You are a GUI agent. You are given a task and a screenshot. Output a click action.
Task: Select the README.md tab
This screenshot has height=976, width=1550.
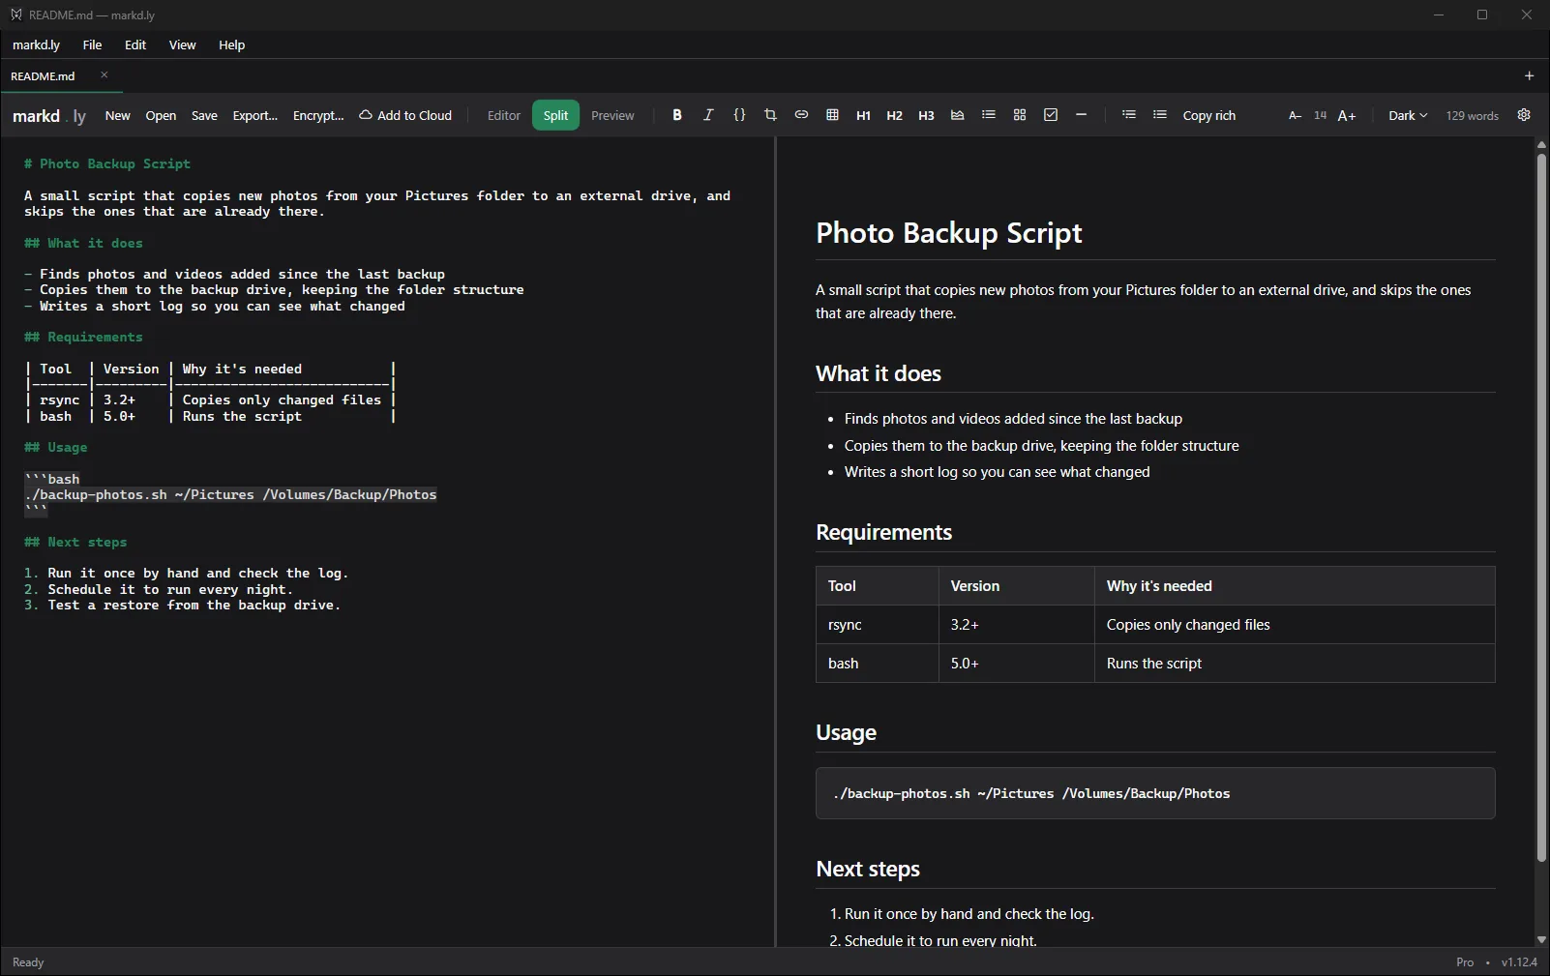pyautogui.click(x=44, y=75)
